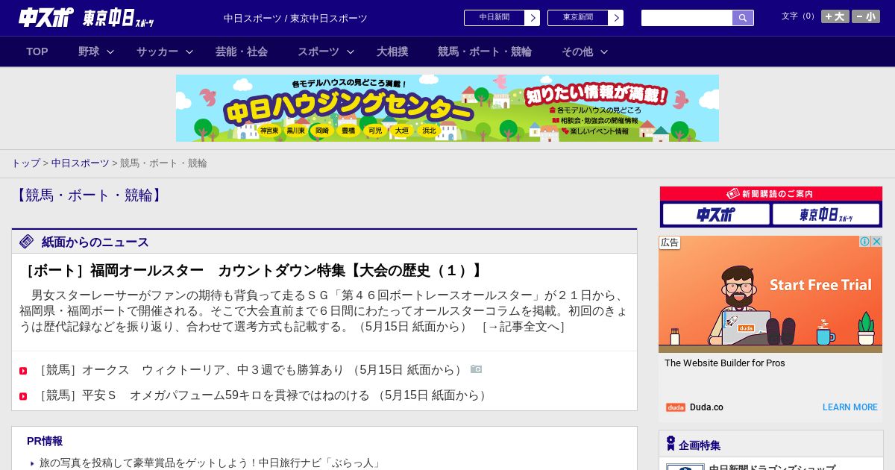This screenshot has height=470, width=895.
Task: Open 芸能・社会 navigation item
Action: pos(242,51)
